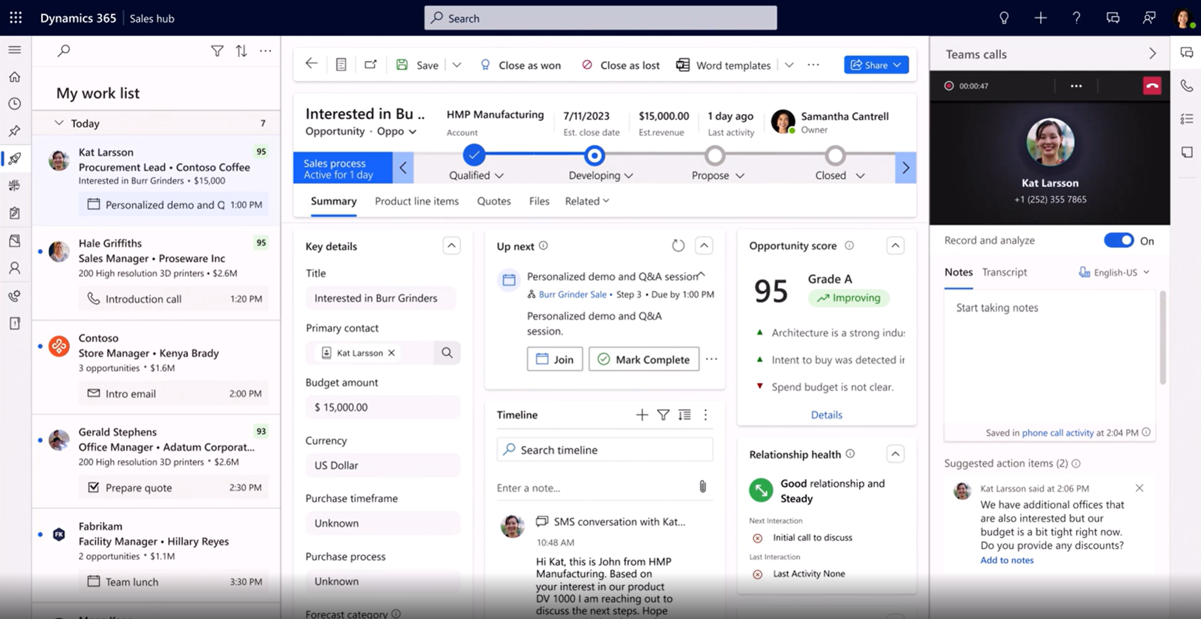Click the phone dialer icon on right rail
The image size is (1201, 619).
click(x=1187, y=85)
